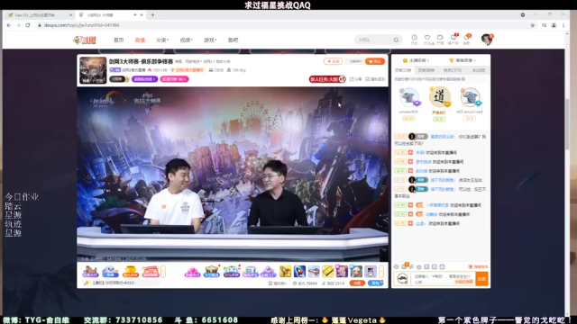Screen dimensions: 577x324
Task: Switch to the third ranking tab
Action: (453, 70)
